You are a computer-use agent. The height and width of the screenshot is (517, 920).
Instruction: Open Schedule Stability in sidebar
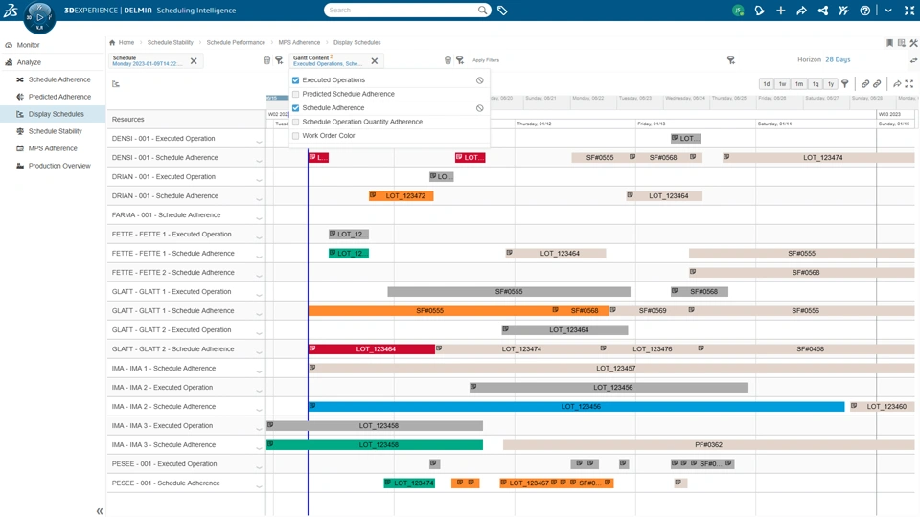pyautogui.click(x=56, y=131)
